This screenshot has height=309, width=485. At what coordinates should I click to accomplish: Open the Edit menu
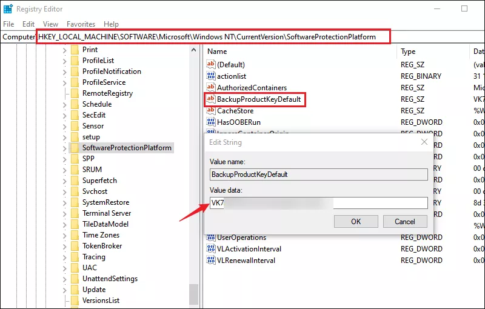tap(28, 24)
